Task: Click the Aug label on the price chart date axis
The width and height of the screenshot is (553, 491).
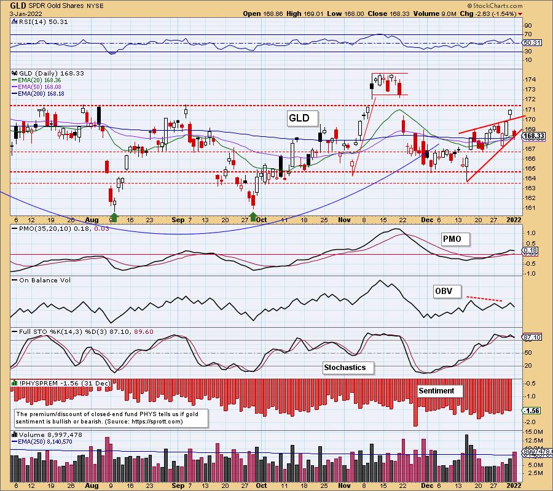Action: pos(92,220)
